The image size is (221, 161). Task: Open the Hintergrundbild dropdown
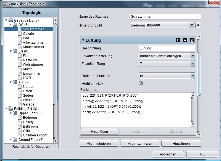[x=192, y=25]
